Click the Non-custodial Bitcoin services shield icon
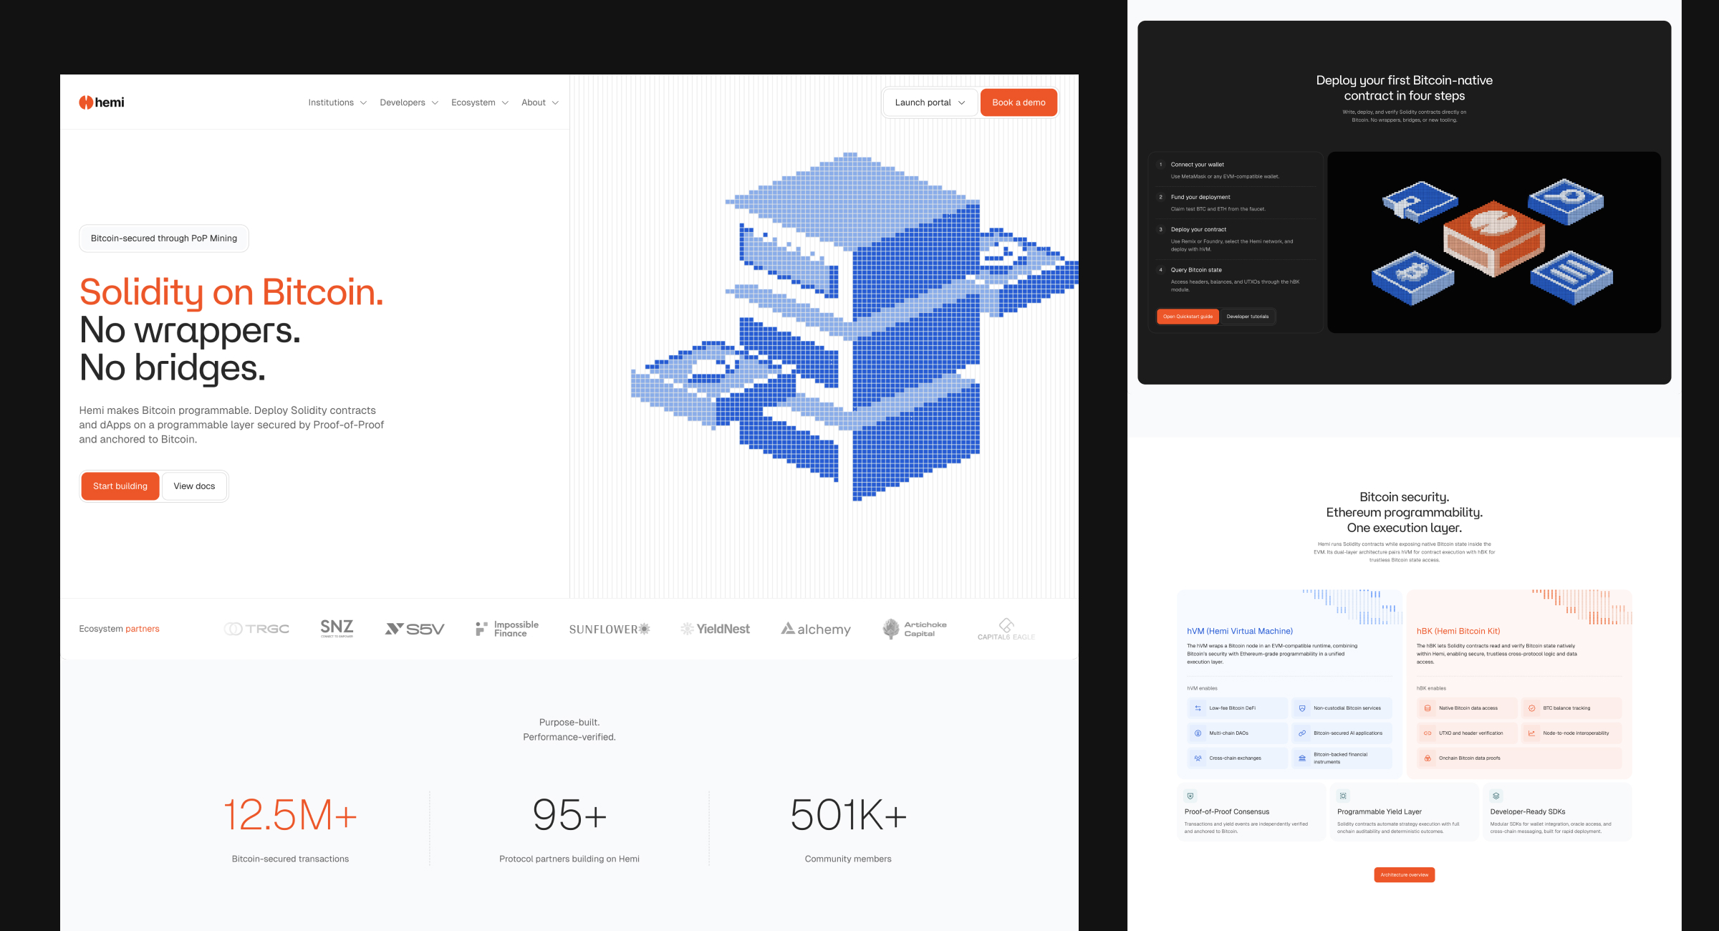The height and width of the screenshot is (931, 1719). 1302,708
